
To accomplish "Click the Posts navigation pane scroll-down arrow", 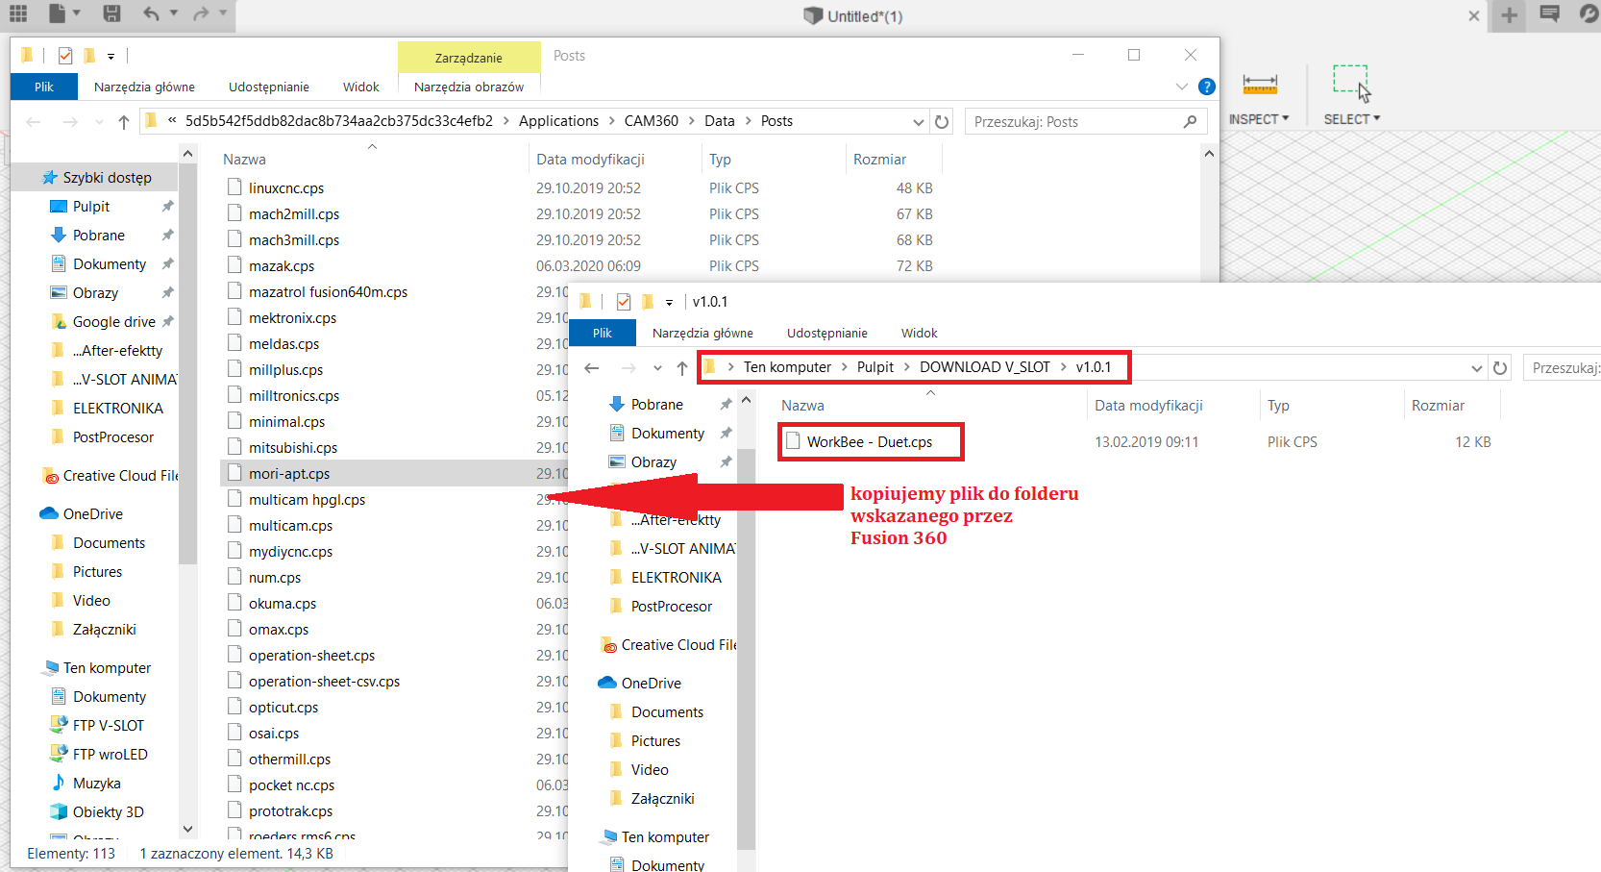I will point(188,829).
